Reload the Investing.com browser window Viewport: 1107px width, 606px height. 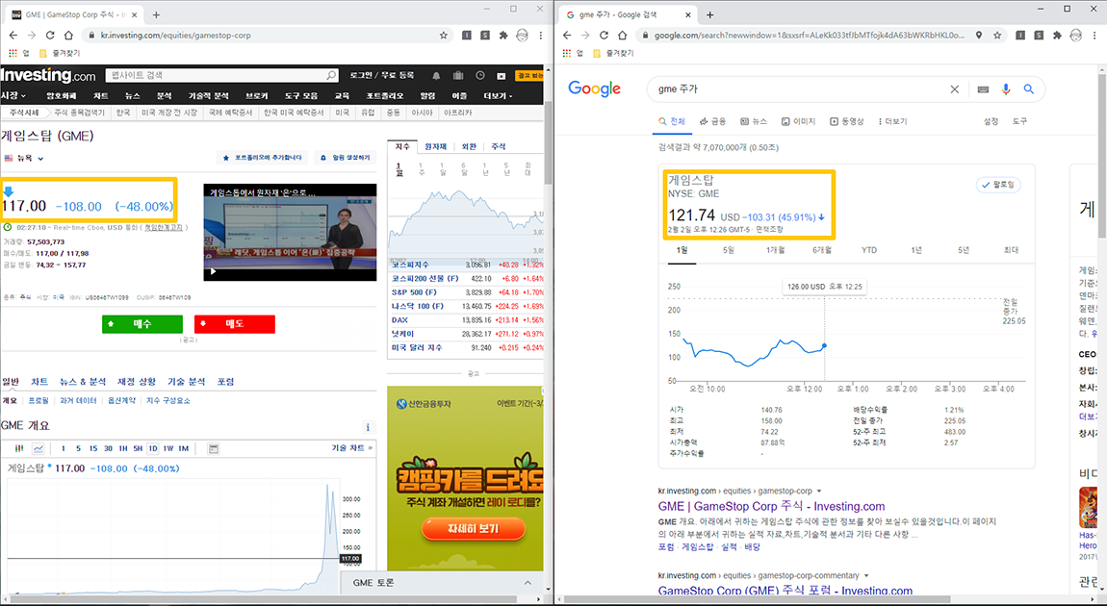(50, 36)
